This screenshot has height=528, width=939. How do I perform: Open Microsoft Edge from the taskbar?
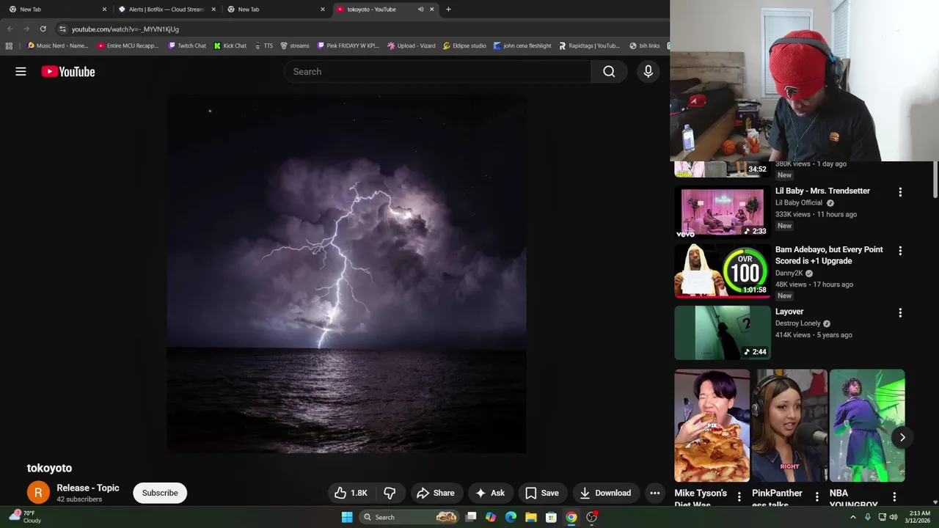tap(511, 517)
